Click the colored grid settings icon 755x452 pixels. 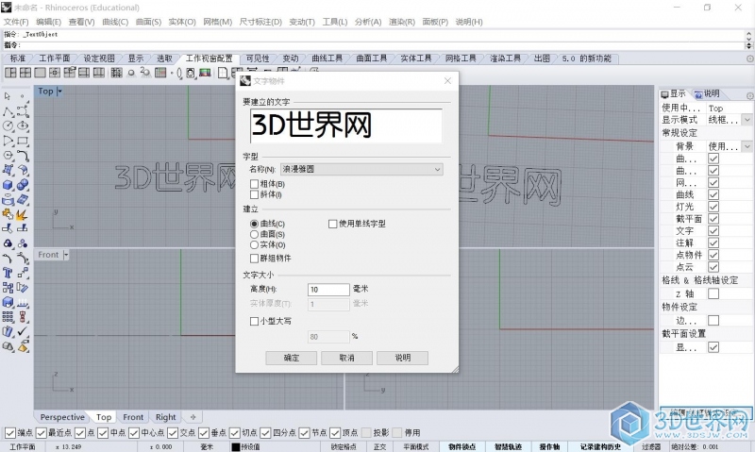[160, 73]
